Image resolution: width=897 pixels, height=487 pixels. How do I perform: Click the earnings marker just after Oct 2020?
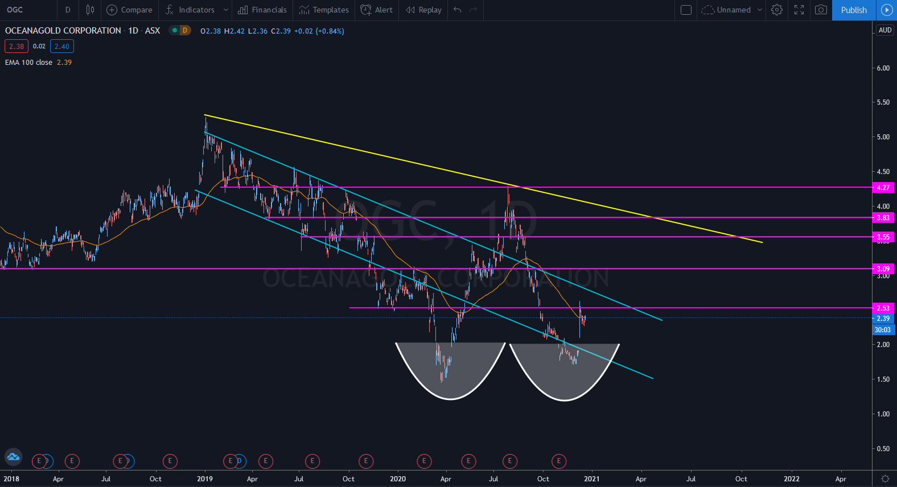[559, 461]
